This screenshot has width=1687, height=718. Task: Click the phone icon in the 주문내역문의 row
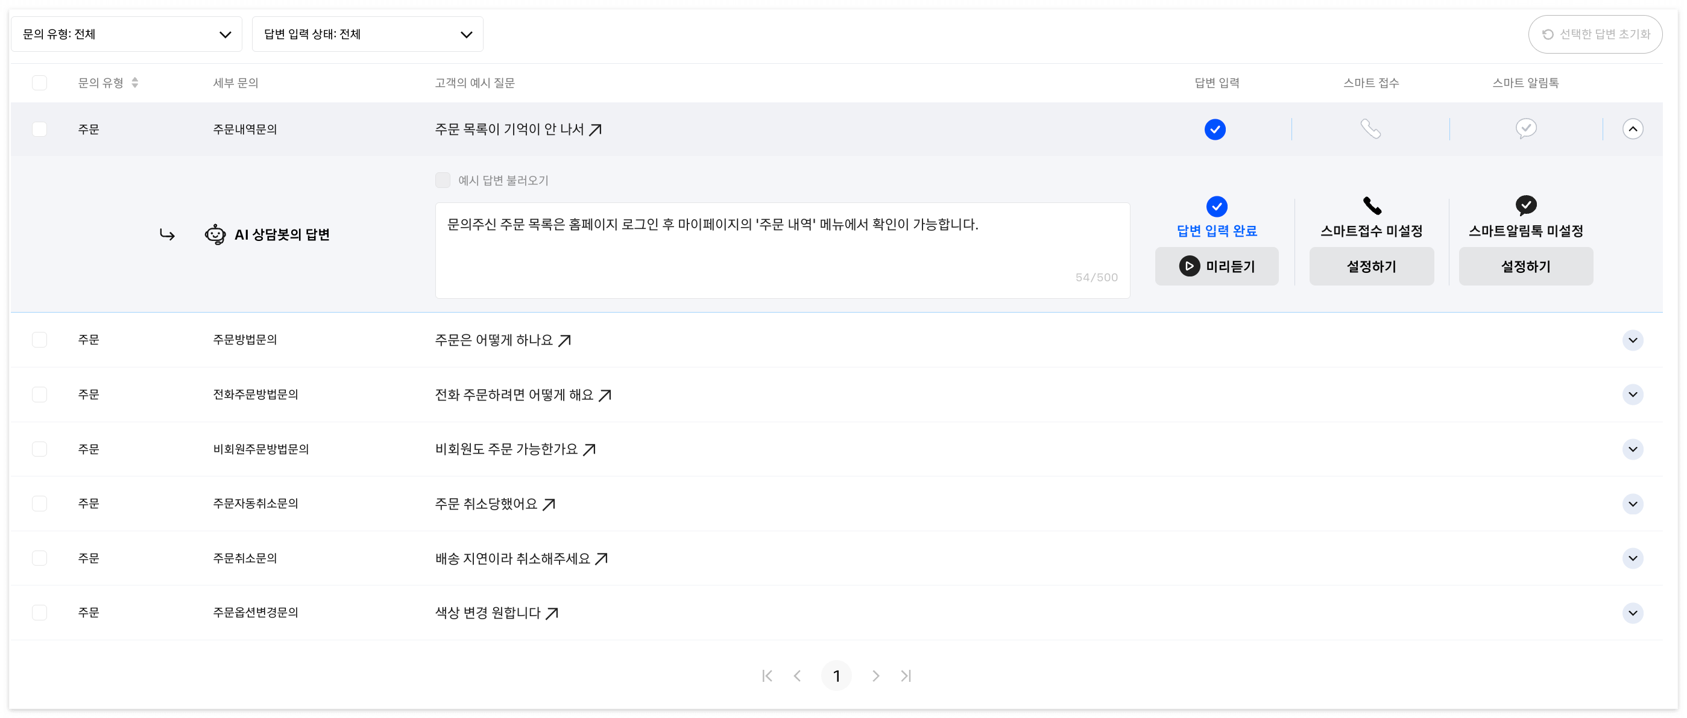coord(1370,129)
